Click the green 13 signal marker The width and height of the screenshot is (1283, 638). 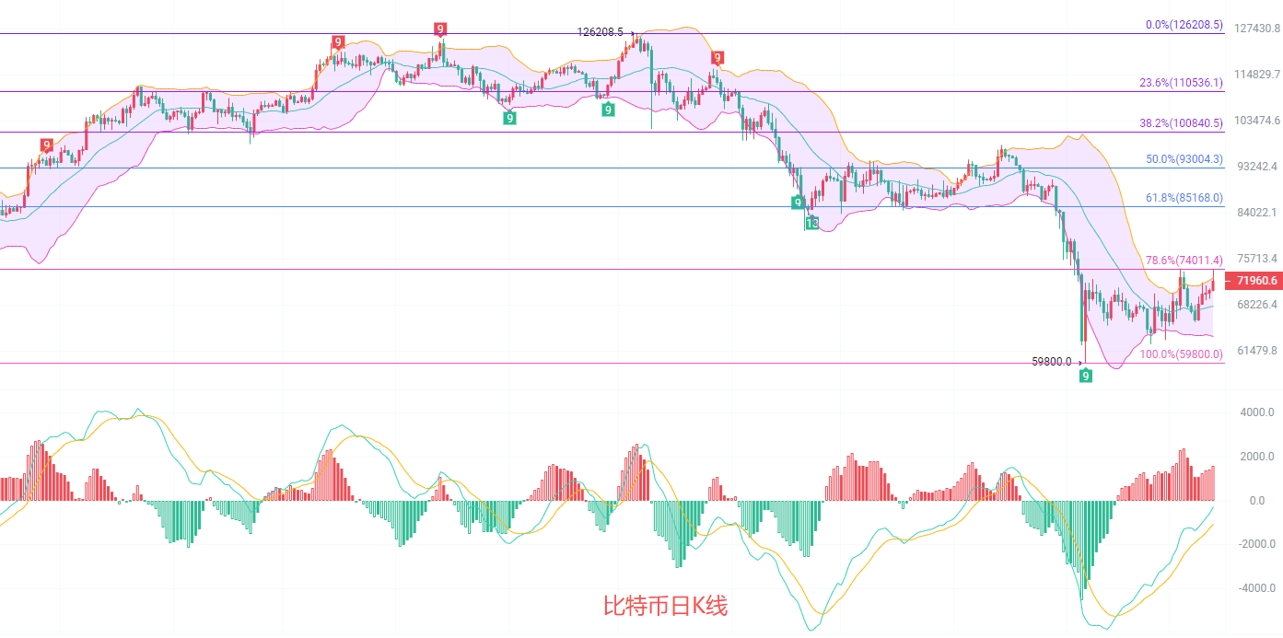pos(811,223)
